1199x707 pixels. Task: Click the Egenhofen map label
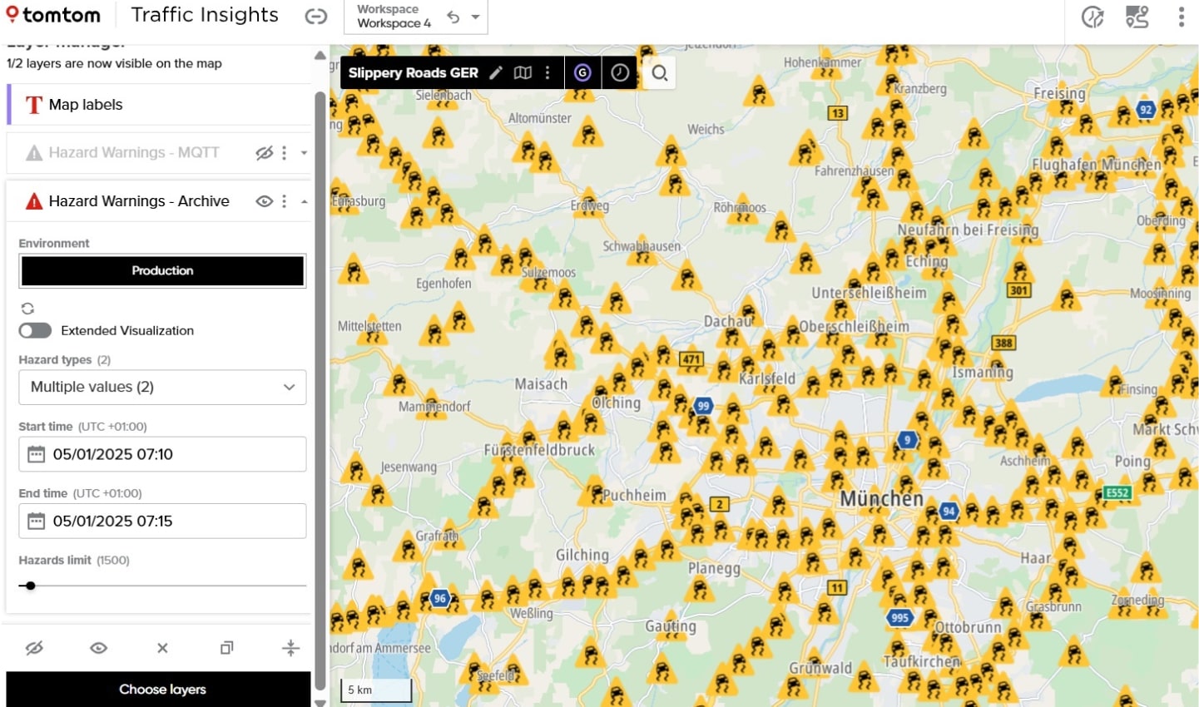tap(443, 284)
